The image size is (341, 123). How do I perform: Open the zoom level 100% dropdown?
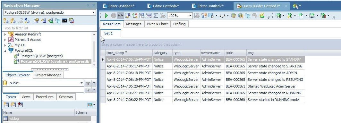tap(191, 16)
